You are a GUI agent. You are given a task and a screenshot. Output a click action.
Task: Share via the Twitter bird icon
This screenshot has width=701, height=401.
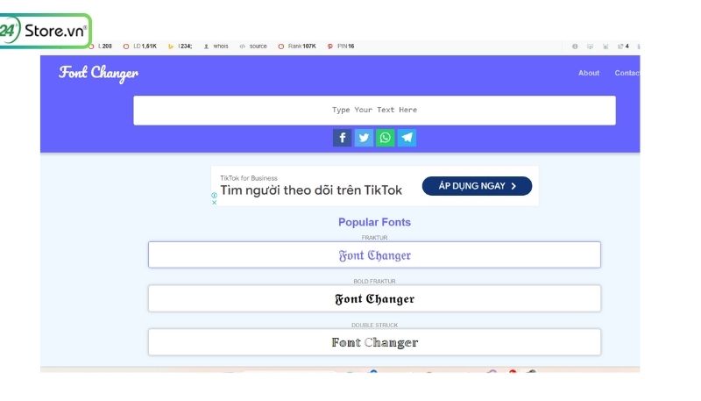pyautogui.click(x=364, y=138)
